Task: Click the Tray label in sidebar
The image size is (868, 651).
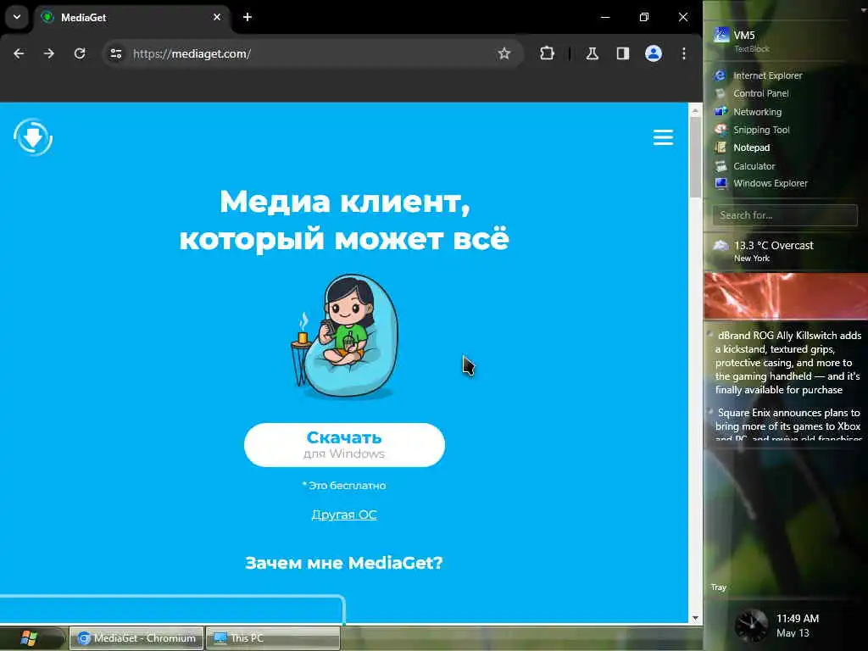Action: point(719,587)
